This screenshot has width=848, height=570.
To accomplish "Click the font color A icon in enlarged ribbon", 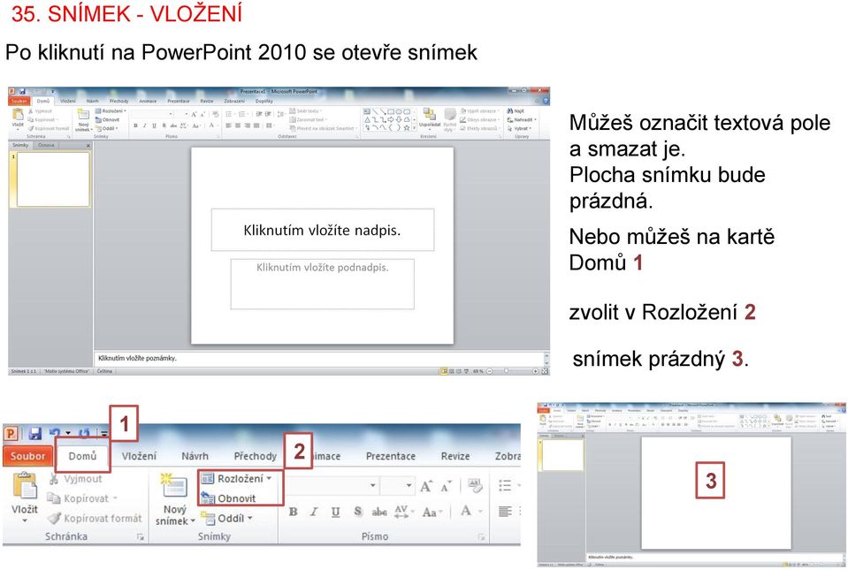I will pyautogui.click(x=465, y=511).
